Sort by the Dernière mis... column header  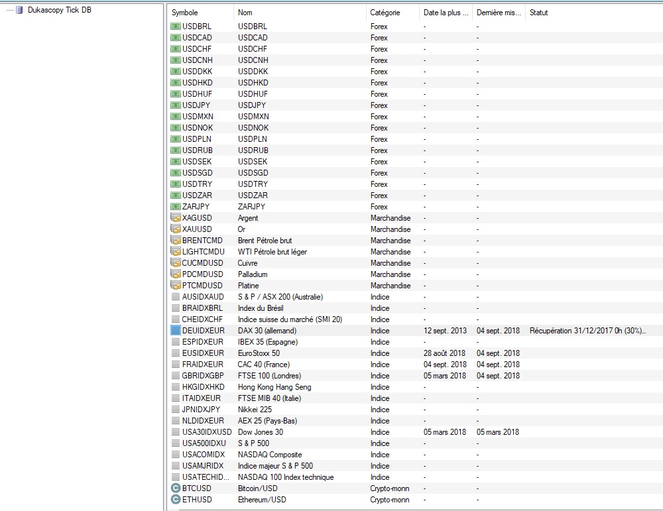coord(499,13)
